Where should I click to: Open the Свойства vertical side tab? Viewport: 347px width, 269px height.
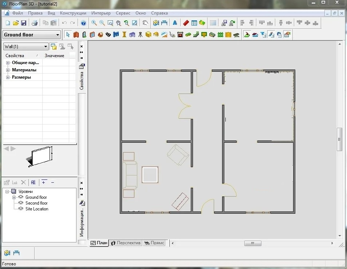pyautogui.click(x=82, y=78)
